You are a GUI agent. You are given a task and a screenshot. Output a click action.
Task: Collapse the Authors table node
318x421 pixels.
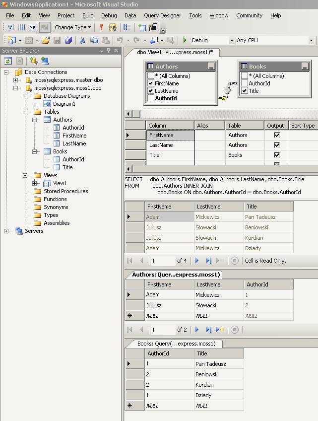34,120
